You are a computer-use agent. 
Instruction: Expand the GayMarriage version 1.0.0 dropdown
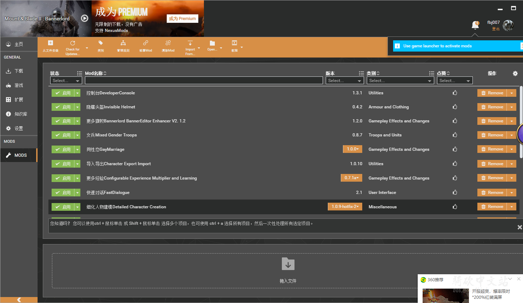click(352, 149)
